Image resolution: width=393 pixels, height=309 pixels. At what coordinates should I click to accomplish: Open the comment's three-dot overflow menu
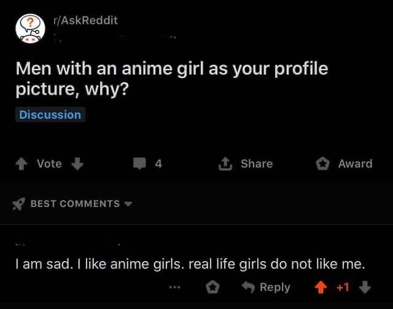click(174, 287)
